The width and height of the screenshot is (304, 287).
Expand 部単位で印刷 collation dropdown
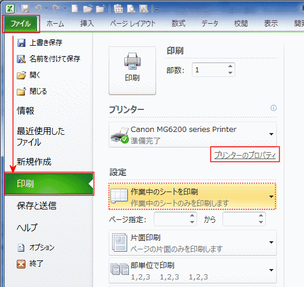click(192, 270)
